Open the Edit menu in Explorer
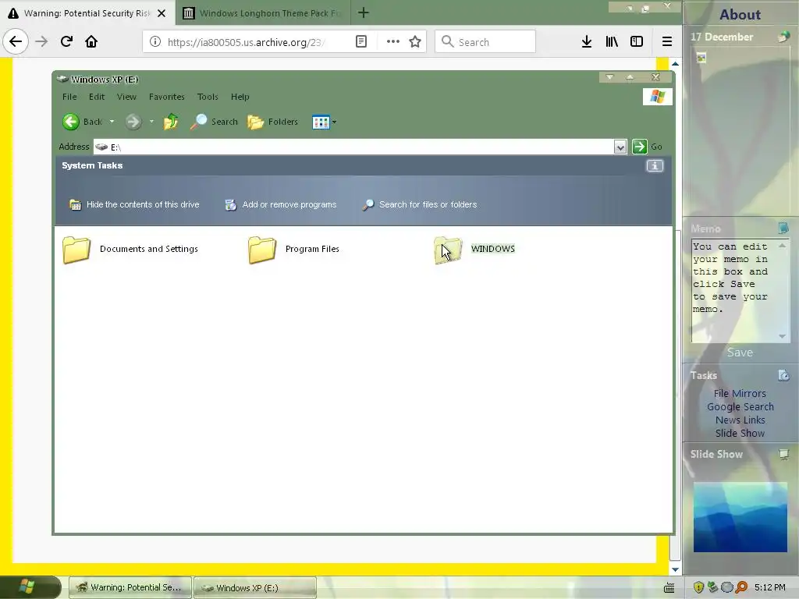Viewport: 799px width, 599px height. 96,97
